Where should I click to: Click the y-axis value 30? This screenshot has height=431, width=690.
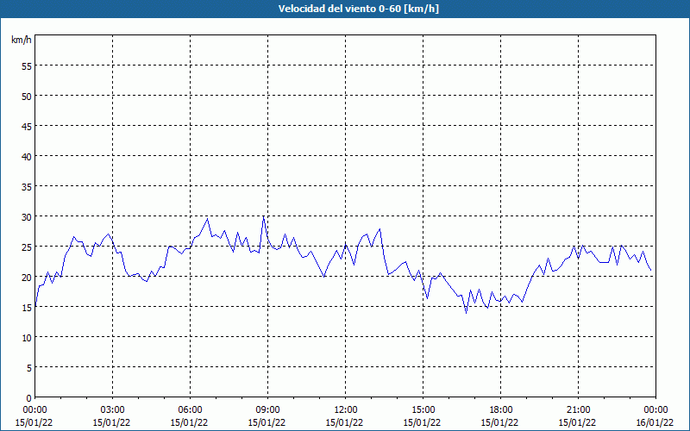(27, 217)
